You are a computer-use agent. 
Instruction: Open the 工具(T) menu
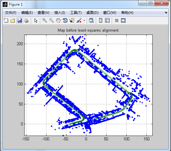point(76,13)
